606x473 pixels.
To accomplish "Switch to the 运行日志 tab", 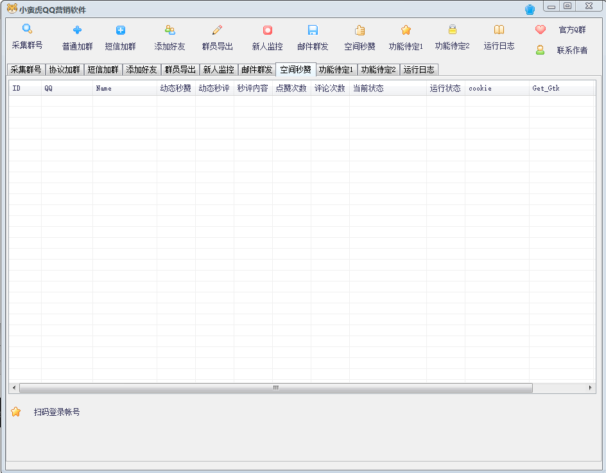I will click(419, 69).
